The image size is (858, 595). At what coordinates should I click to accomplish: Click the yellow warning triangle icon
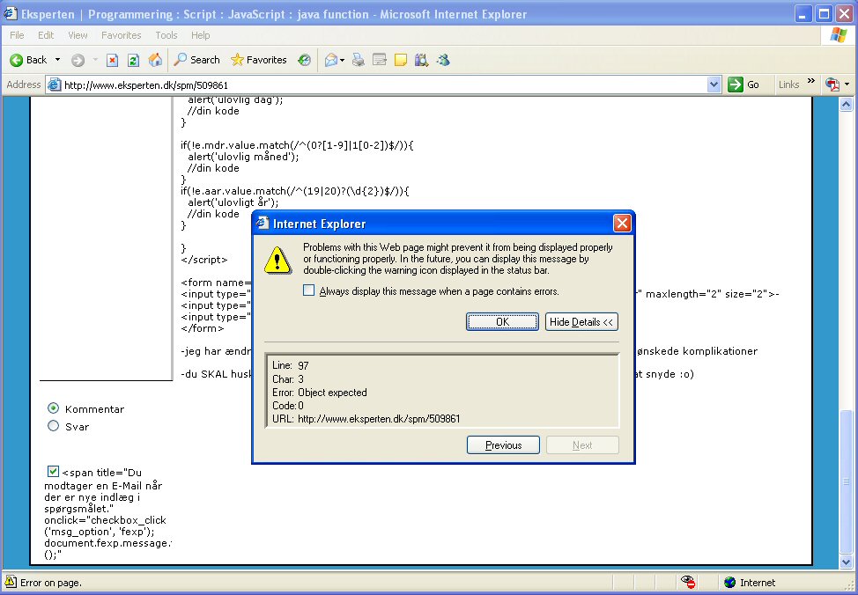point(277,260)
